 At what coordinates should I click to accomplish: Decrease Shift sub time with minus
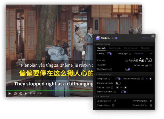pyautogui.click(x=118, y=87)
